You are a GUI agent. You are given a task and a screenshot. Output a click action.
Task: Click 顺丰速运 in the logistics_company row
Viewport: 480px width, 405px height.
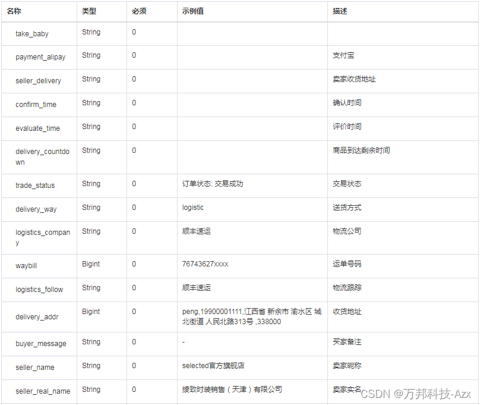click(x=197, y=231)
